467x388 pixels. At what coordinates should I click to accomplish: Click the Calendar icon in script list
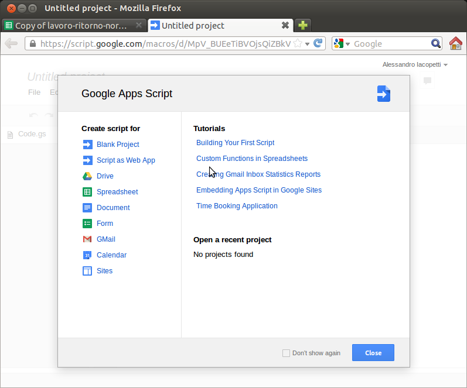(87, 255)
